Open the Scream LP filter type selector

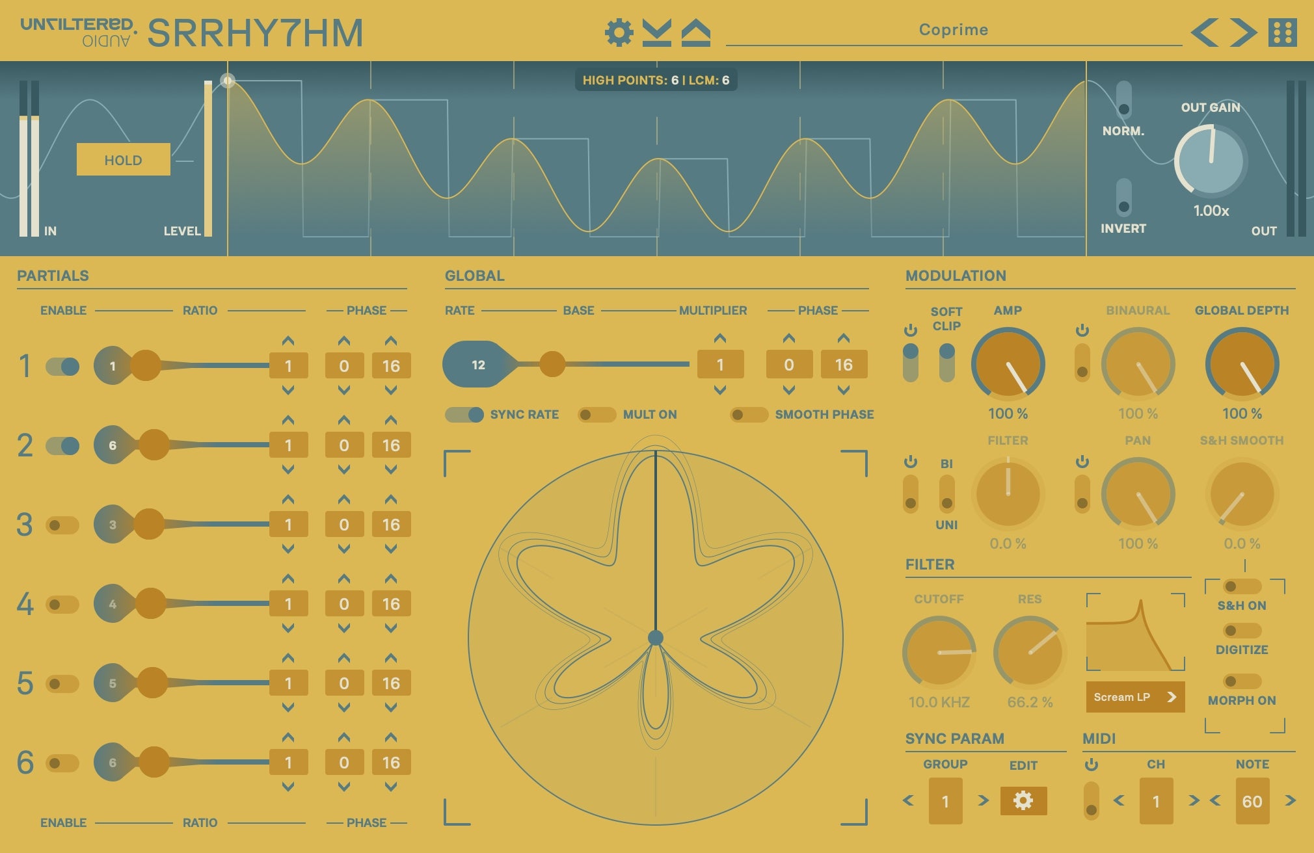click(x=1135, y=697)
